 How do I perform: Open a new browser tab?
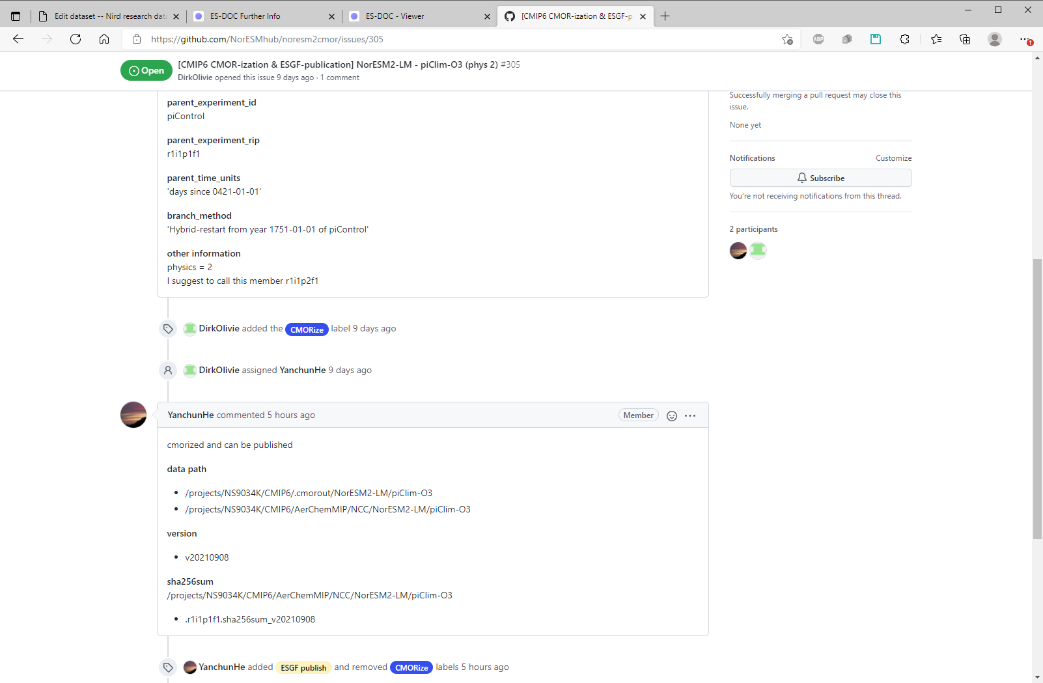coord(665,16)
